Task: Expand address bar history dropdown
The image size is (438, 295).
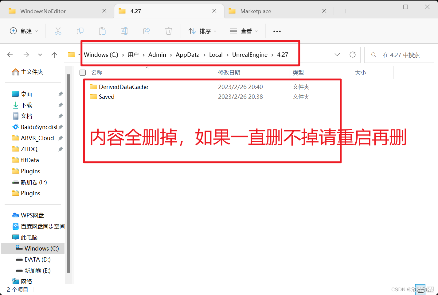Action: tap(337, 55)
